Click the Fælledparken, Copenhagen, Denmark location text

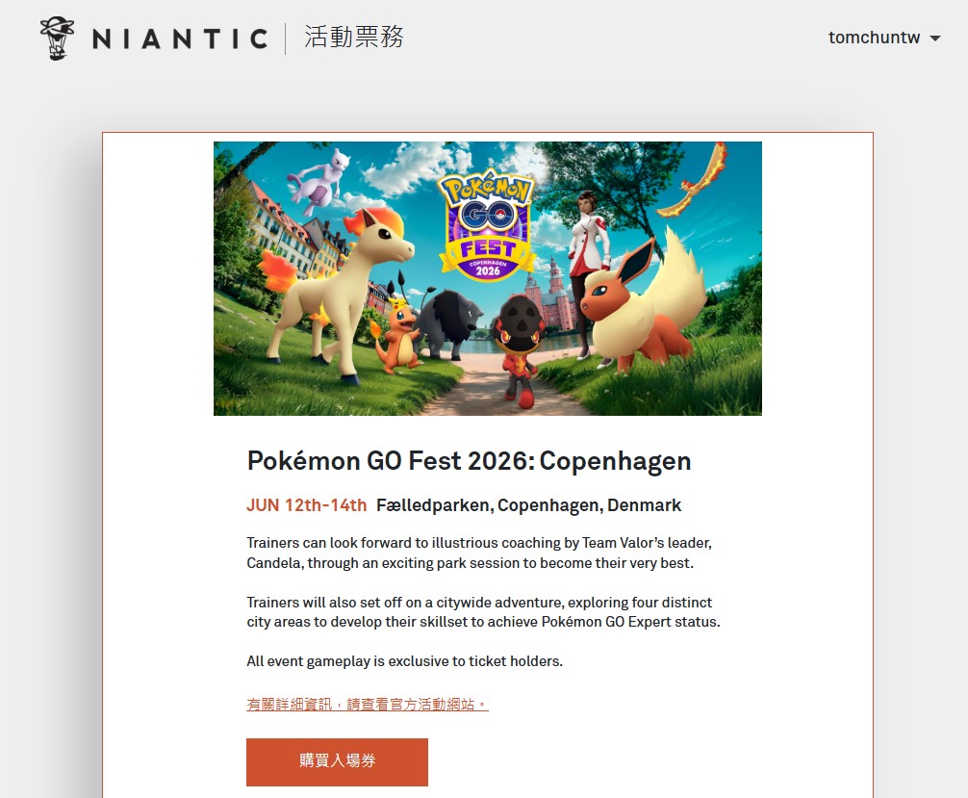[528, 505]
